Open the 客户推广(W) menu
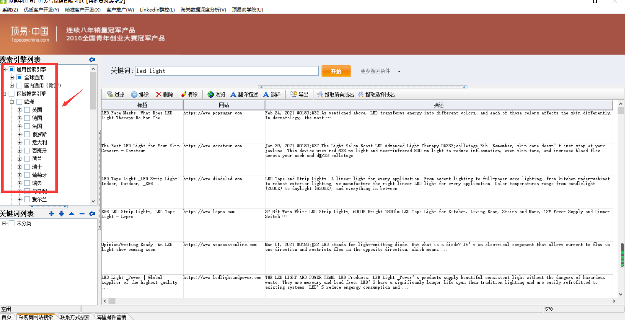This screenshot has width=625, height=320. [120, 10]
